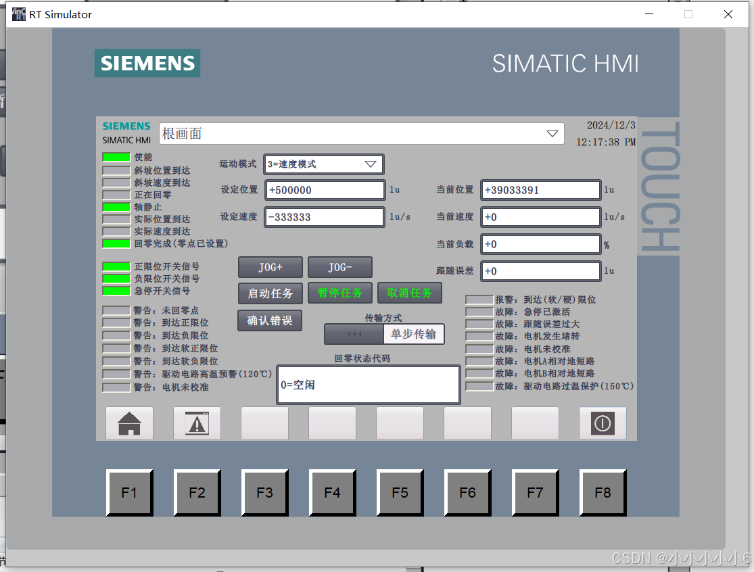
Task: Click the 正在回零 label
Action: (153, 195)
